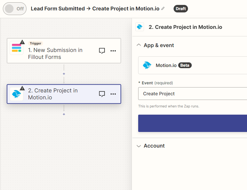Open the comment icon on the Create Project step
Screen dimensions: 247x190
pos(102,94)
